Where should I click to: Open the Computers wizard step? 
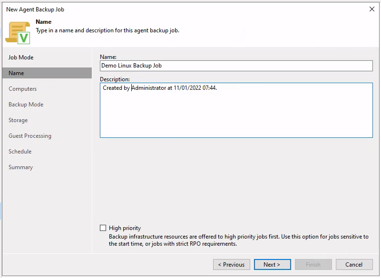point(22,89)
